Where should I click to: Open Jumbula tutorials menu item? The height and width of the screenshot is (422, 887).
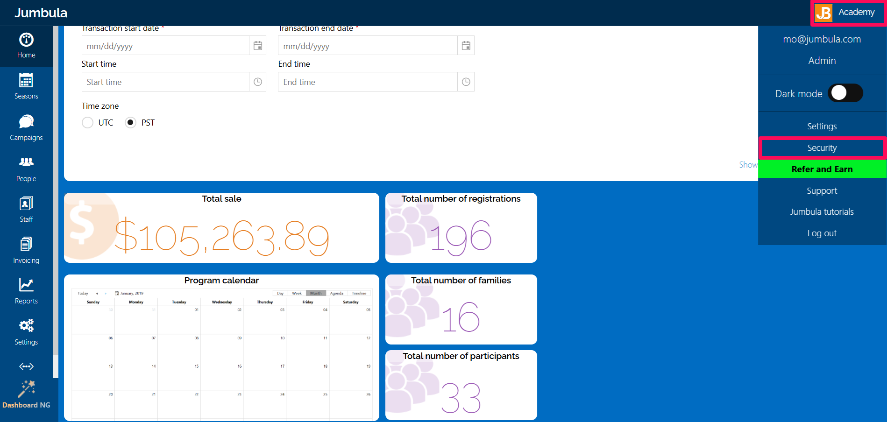[x=822, y=212]
